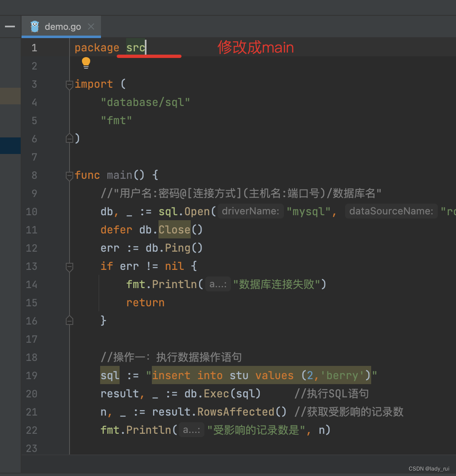
Task: Expand the collapsed a...: hint on line 14
Action: click(218, 284)
